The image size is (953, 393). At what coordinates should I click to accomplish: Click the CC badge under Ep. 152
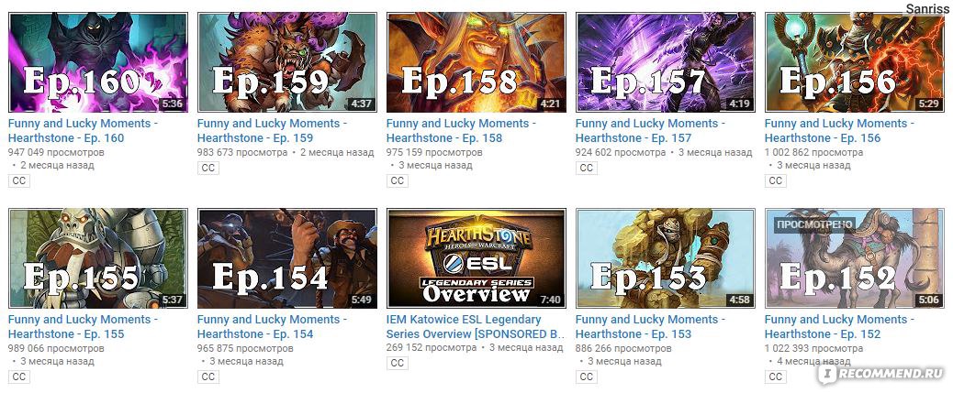pos(775,377)
